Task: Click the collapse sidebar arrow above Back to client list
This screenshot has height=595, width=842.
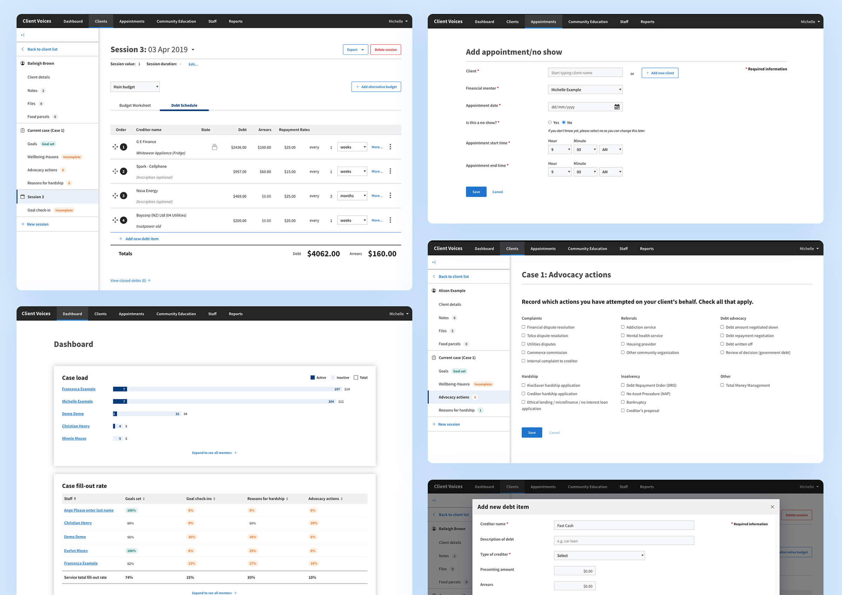Action: [x=22, y=35]
